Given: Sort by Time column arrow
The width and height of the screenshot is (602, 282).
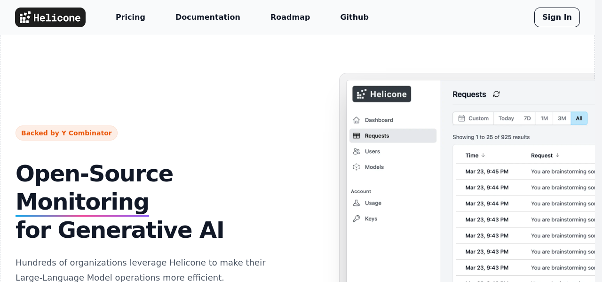Looking at the screenshot, I should tap(483, 156).
